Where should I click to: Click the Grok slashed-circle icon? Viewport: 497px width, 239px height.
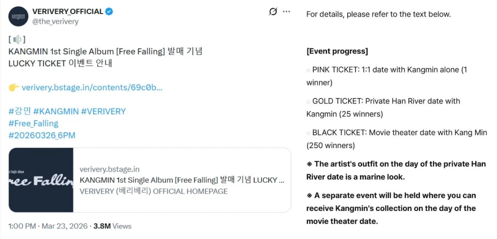273,12
